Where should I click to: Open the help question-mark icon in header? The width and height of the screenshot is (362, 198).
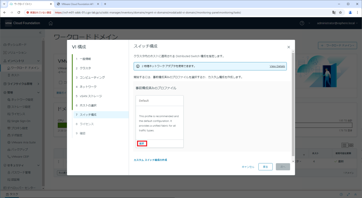click(302, 23)
